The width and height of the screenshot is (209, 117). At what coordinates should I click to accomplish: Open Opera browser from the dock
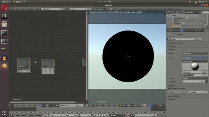tap(4, 7)
